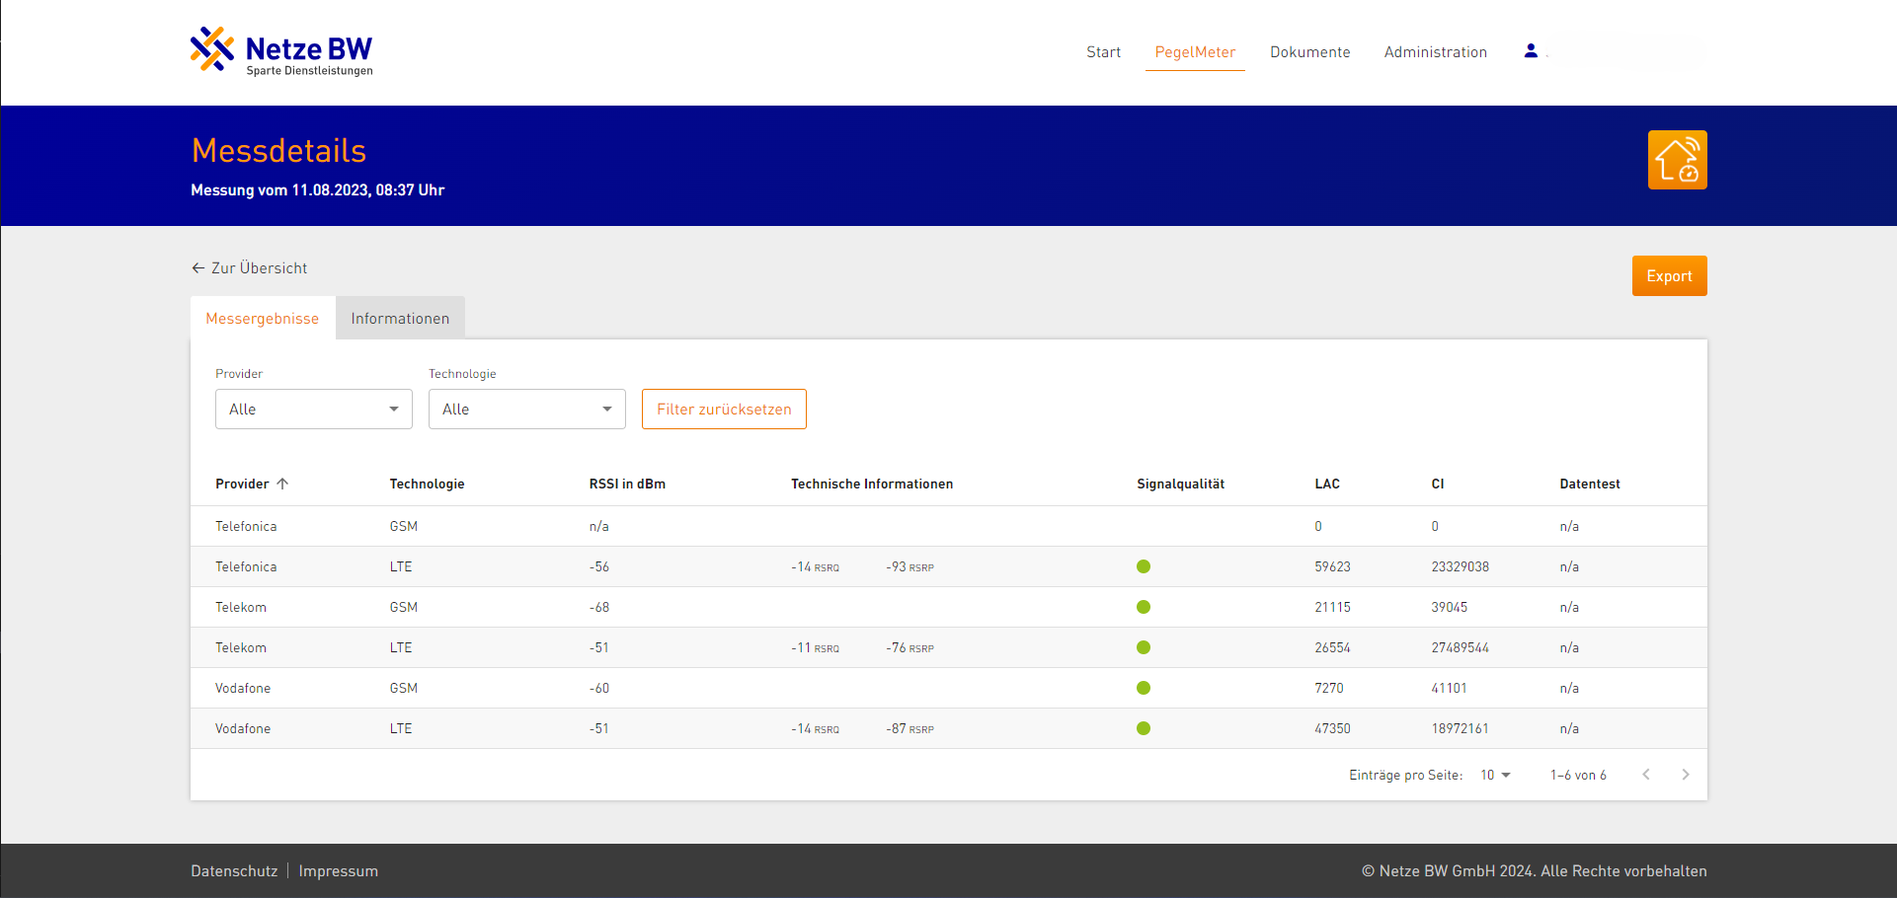Click green signal quality dot for Telefonica LTE
This screenshot has height=898, width=1897.
(x=1144, y=566)
